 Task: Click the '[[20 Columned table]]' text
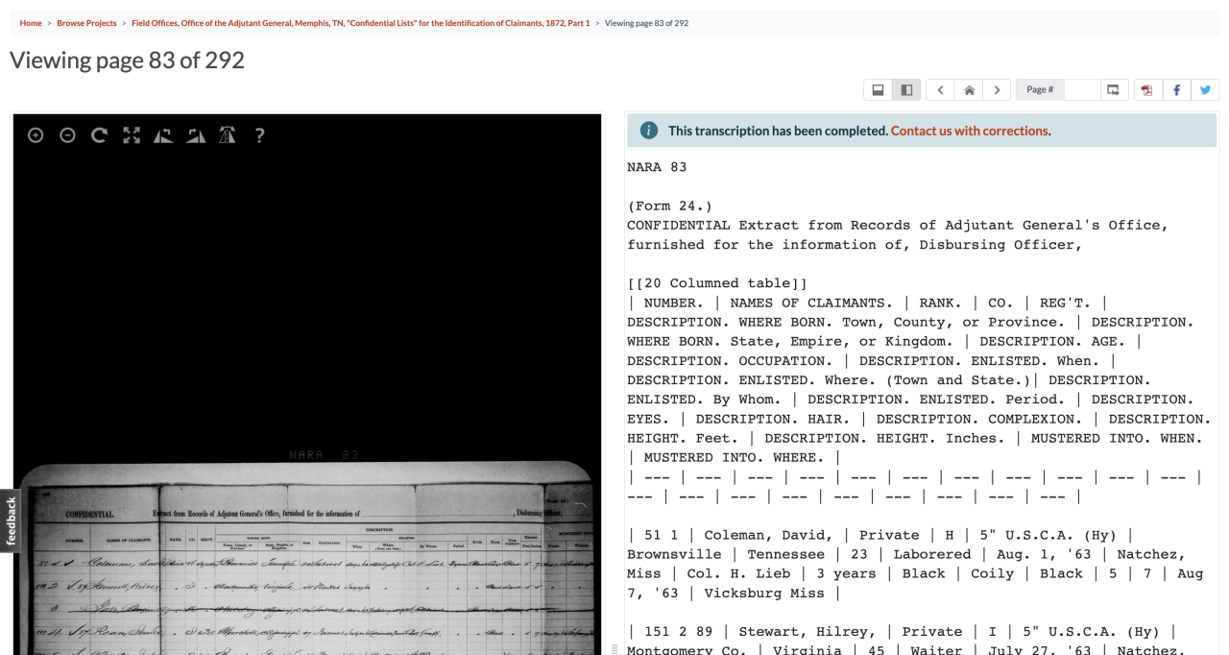pos(717,283)
